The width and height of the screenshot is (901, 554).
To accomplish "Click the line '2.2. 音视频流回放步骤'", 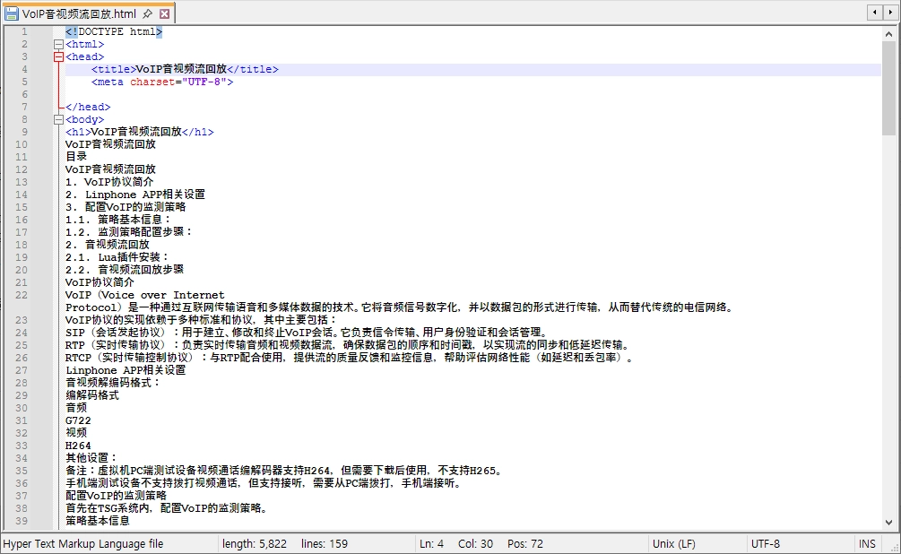I will 124,270.
